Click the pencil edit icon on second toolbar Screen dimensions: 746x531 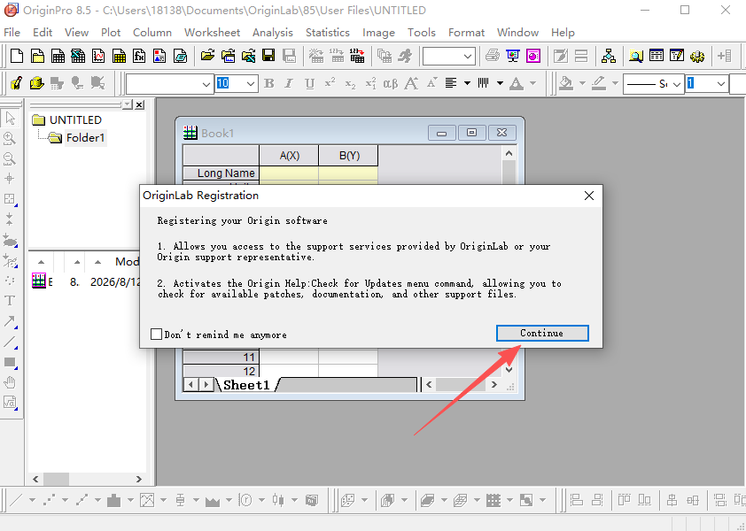tap(17, 84)
